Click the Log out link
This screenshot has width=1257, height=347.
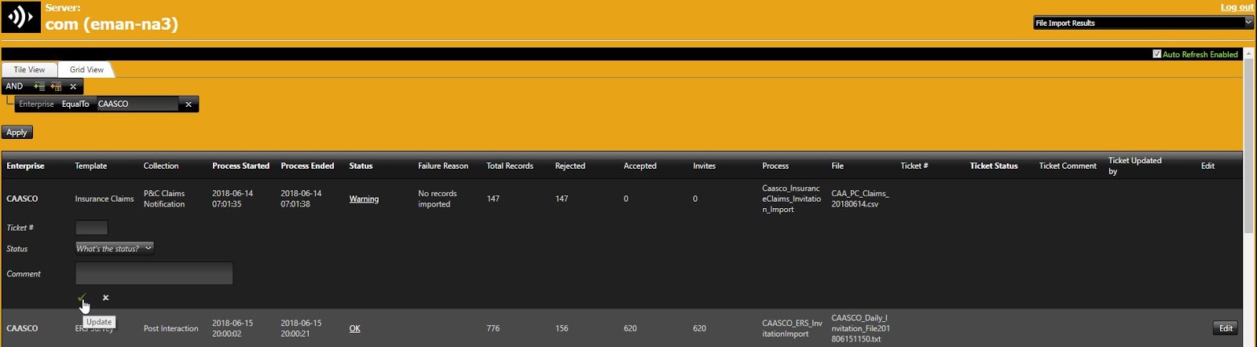[x=1237, y=7]
